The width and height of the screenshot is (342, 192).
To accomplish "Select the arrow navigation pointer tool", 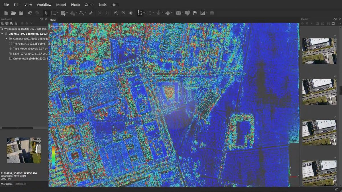I will click(46, 13).
